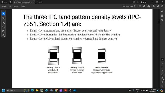Open the share with others icon
Screen dimensions: 165x93
coord(154,6)
